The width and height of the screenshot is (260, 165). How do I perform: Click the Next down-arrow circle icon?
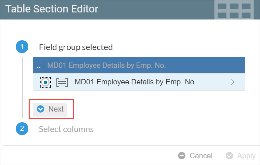tap(41, 109)
